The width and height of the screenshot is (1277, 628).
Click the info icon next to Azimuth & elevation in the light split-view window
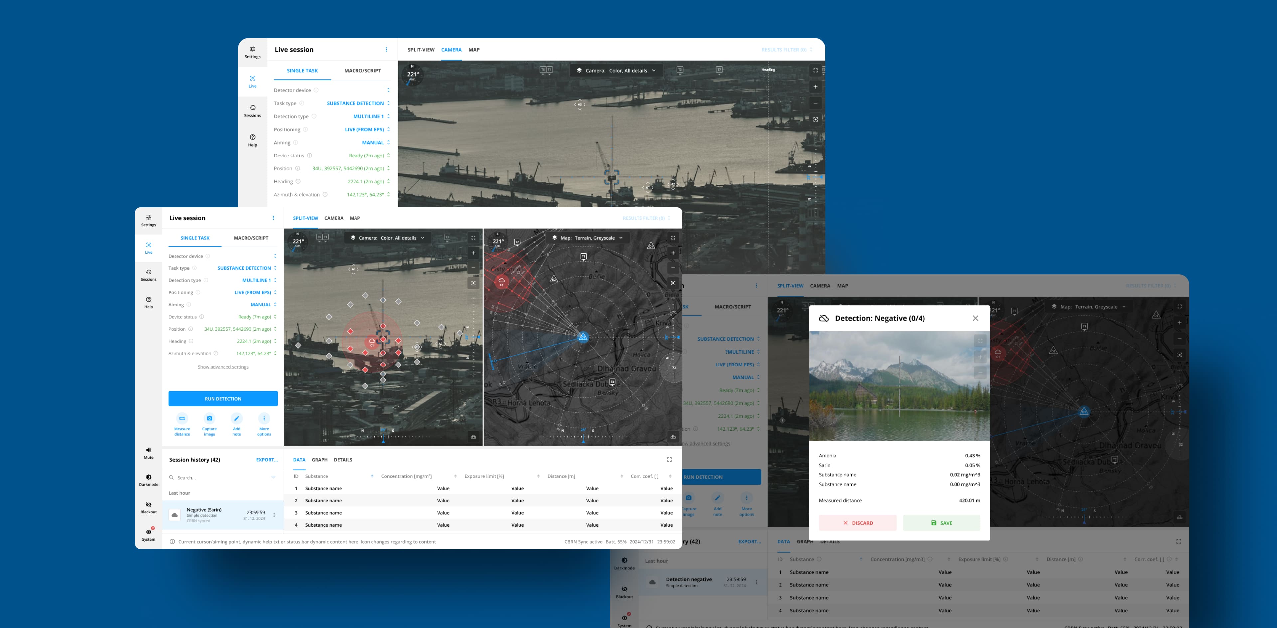pos(215,353)
